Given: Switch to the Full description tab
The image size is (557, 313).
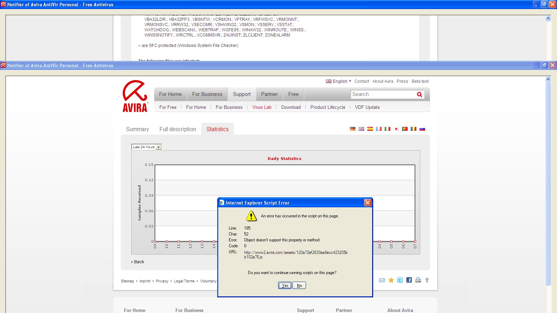Looking at the screenshot, I should [178, 129].
